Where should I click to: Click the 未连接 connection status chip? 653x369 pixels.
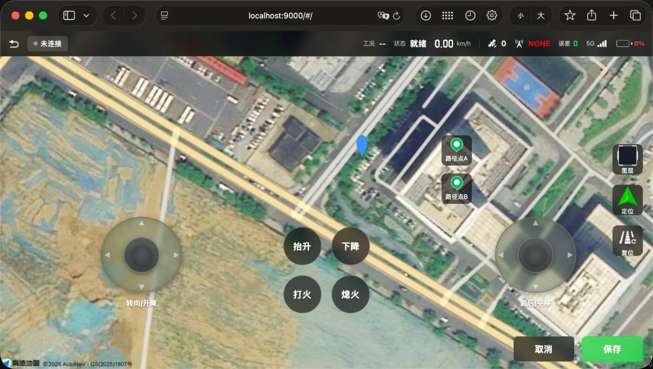point(48,44)
